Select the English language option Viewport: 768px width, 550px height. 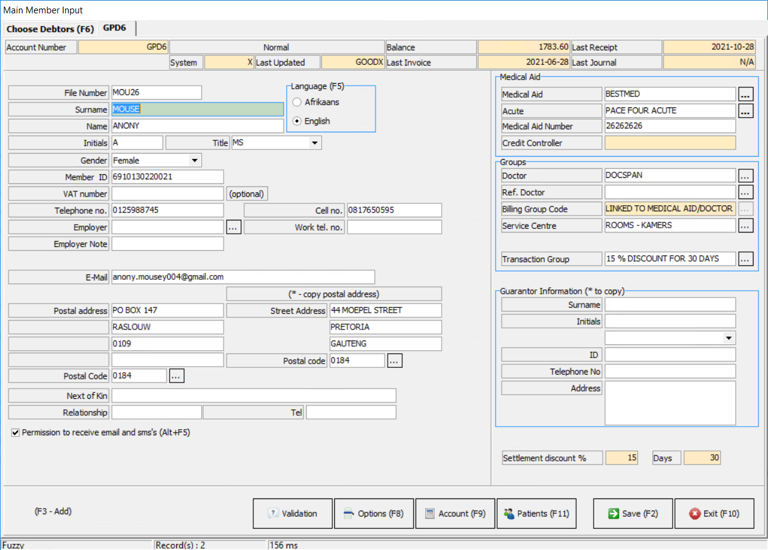[297, 121]
